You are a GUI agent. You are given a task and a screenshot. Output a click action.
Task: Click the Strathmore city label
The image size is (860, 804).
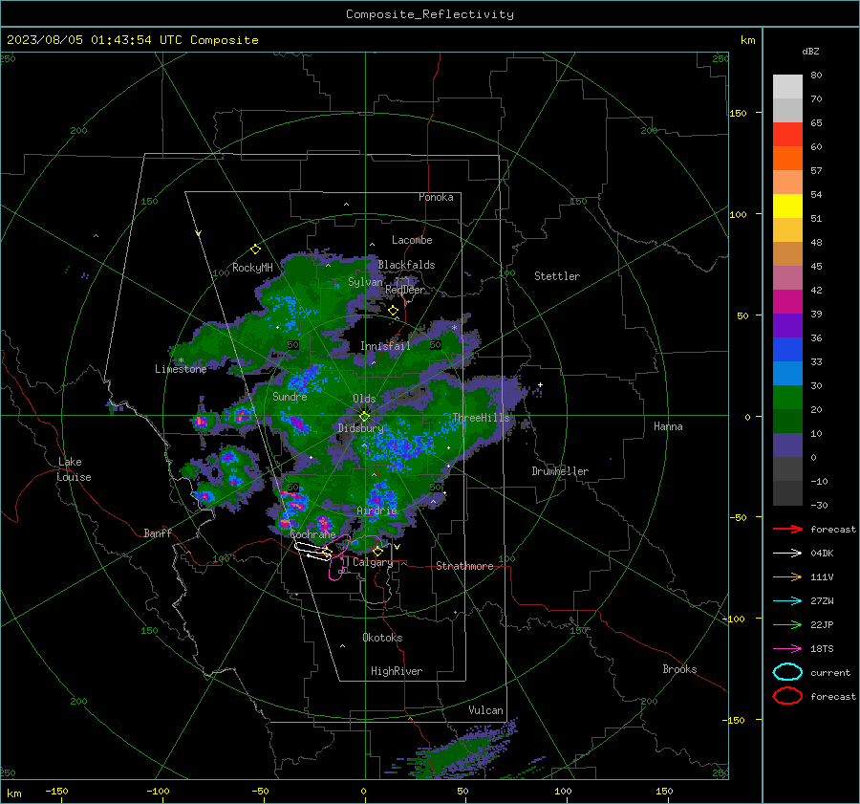(464, 566)
